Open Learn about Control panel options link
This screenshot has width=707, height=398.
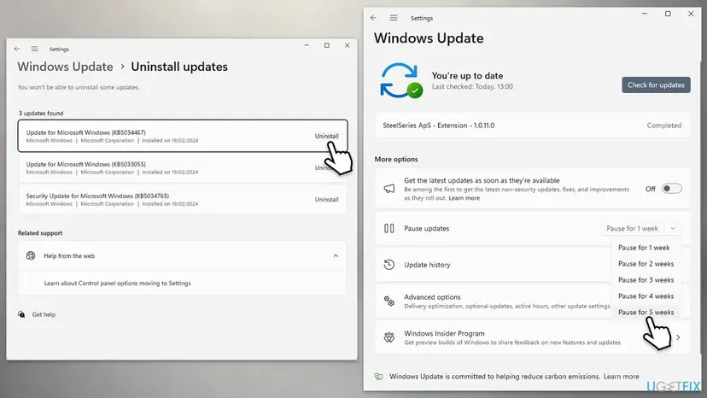[x=117, y=284]
